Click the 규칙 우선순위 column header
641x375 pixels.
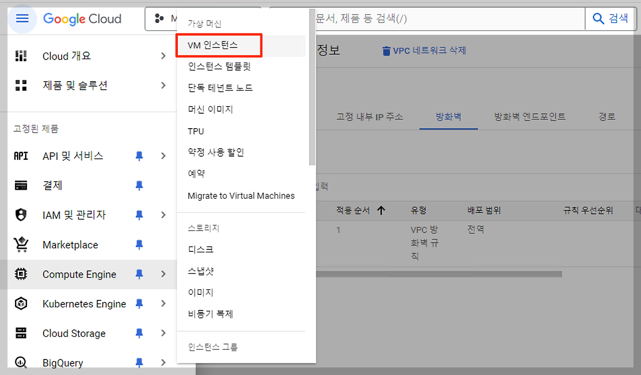point(588,210)
